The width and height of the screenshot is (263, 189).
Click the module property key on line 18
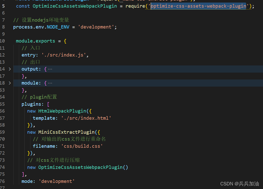pos(30,83)
